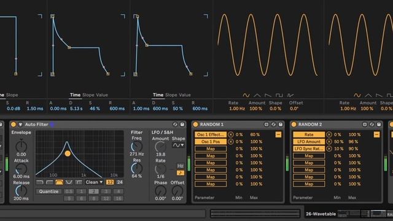
Task: Choose the bandpass filter type in Auto Filter
Action: click(x=59, y=182)
